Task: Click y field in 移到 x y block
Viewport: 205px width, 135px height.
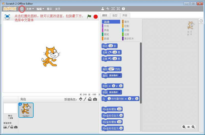Action: tap(121, 86)
